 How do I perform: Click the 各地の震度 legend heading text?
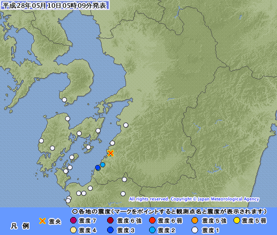point(91,211)
